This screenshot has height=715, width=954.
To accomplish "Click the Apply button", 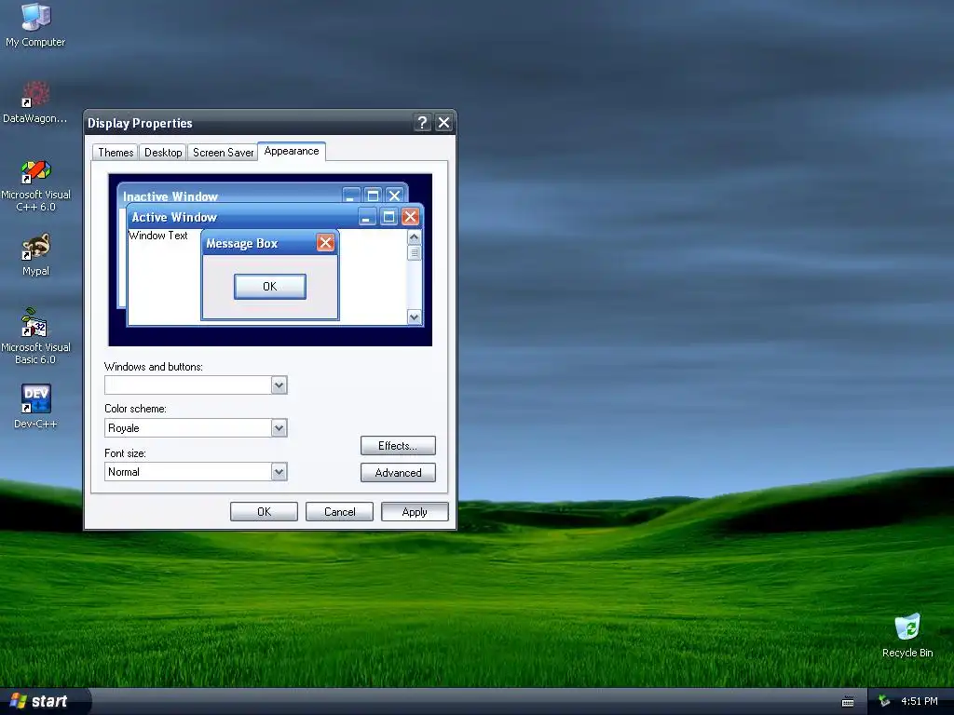I will coord(415,512).
